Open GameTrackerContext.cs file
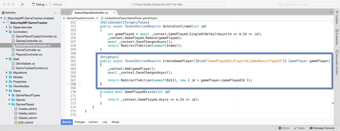The image size is (340, 131). 32,68
